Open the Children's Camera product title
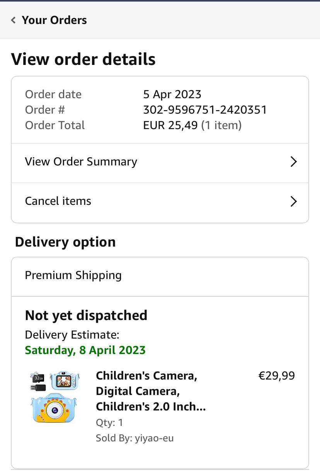The image size is (320, 475). point(150,391)
